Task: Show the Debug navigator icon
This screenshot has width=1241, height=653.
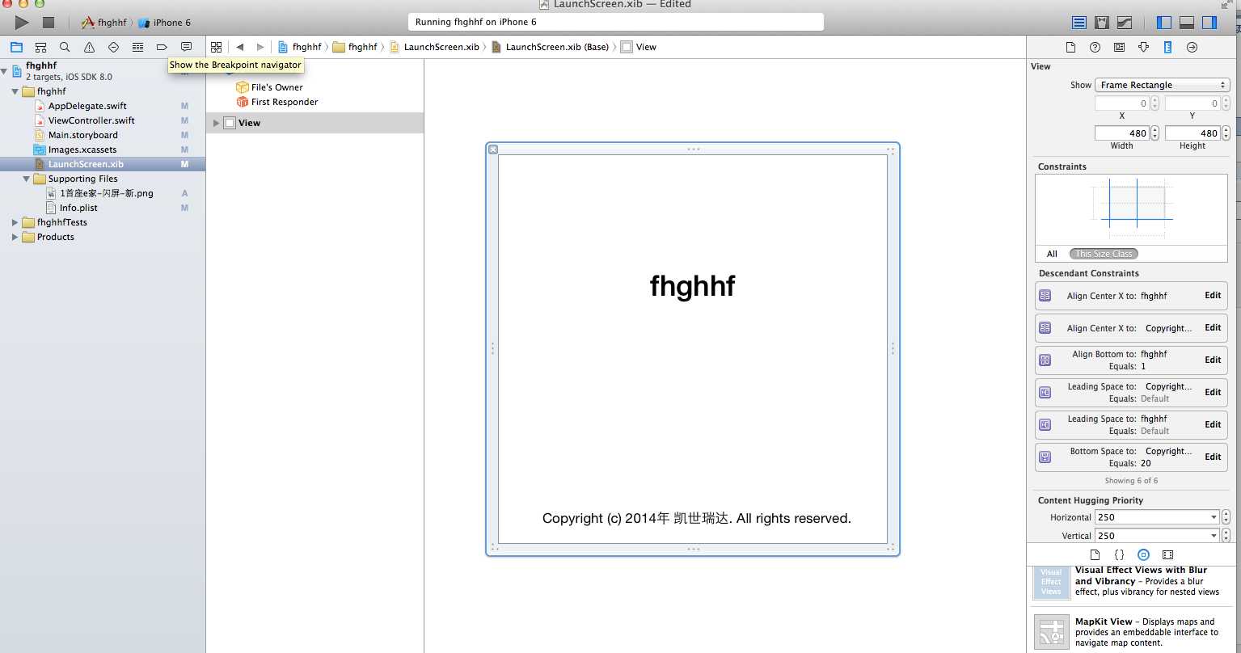Action: pos(137,47)
